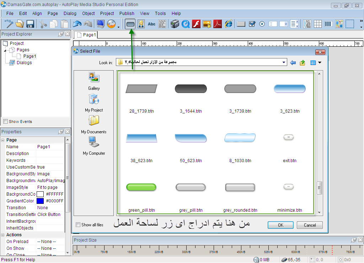Collapse the Actions properties section
The width and height of the screenshot is (364, 263).
(3, 235)
